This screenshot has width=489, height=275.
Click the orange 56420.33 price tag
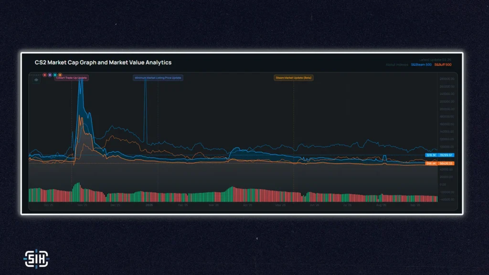(446, 163)
